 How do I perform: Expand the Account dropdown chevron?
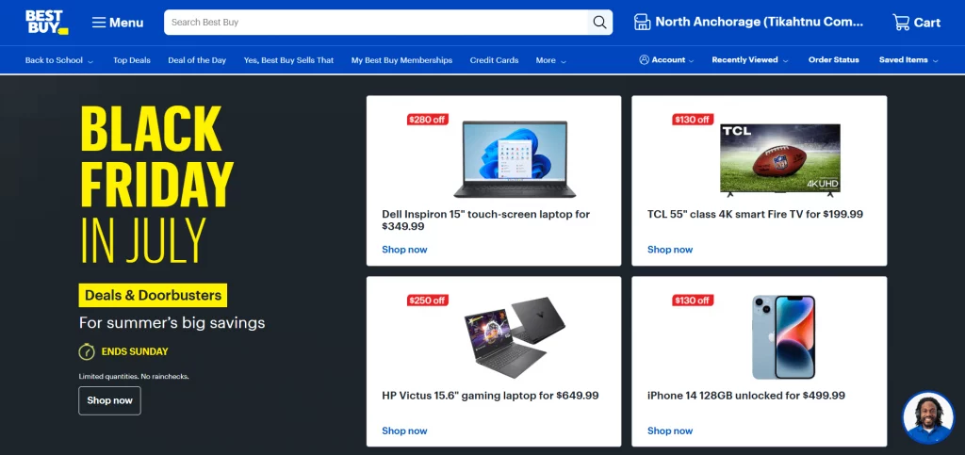pos(691,61)
